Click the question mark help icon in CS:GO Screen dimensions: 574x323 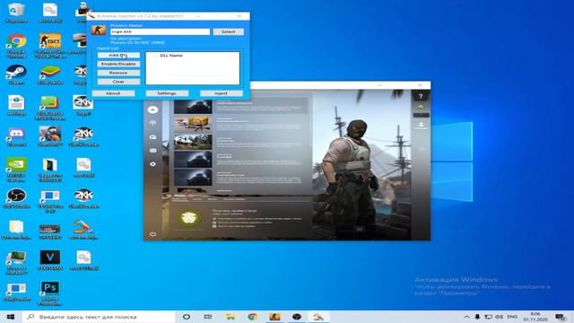coord(421,97)
